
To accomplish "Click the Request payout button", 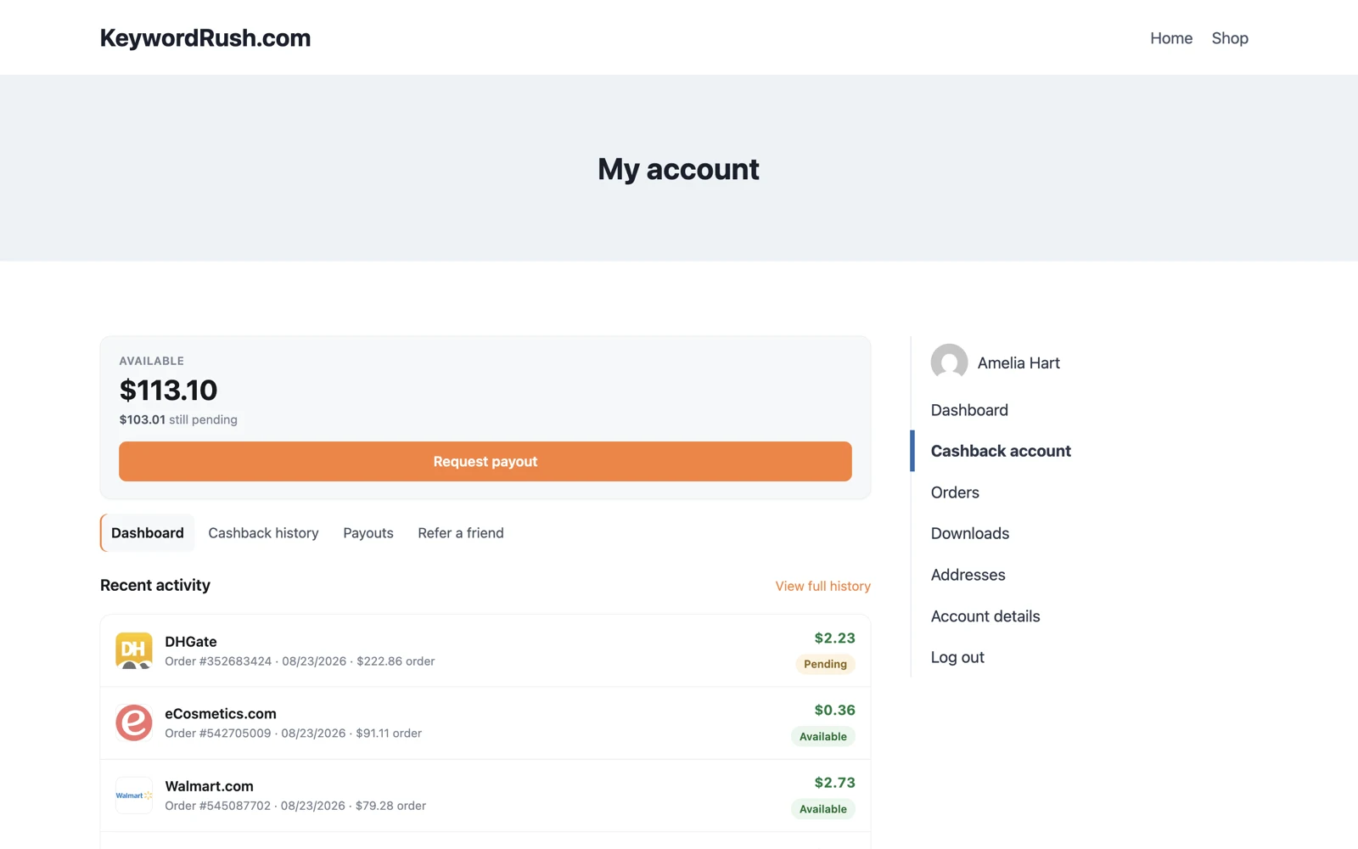I will (485, 461).
